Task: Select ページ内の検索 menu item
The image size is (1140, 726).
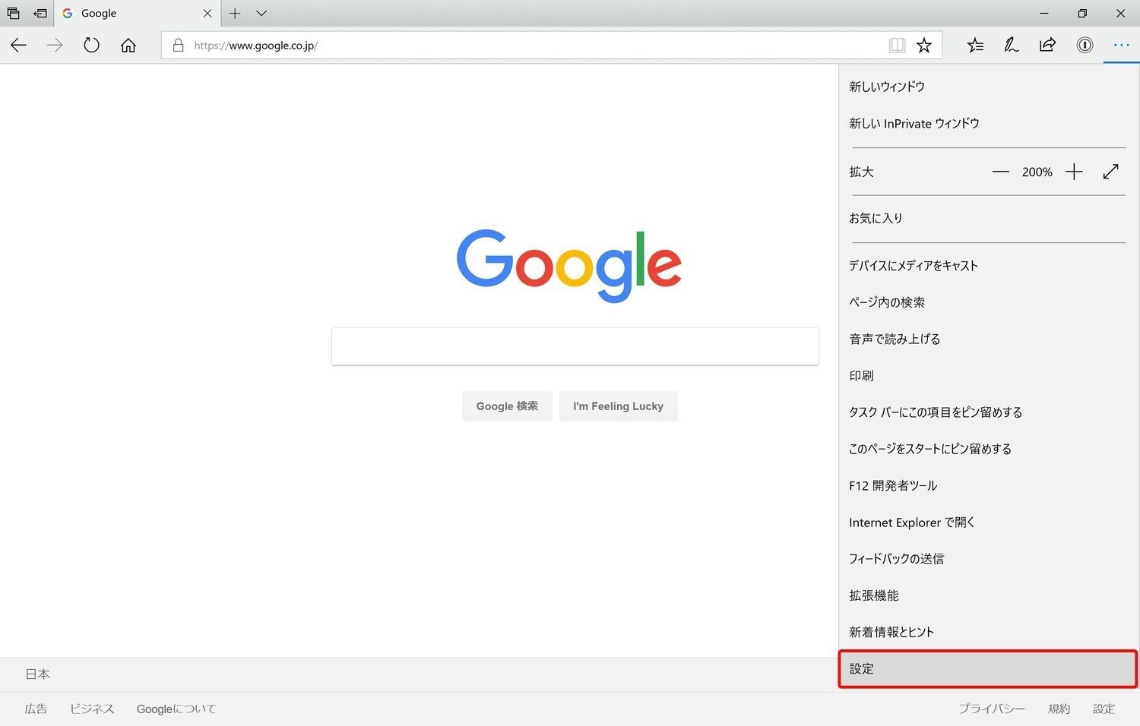Action: tap(989, 302)
